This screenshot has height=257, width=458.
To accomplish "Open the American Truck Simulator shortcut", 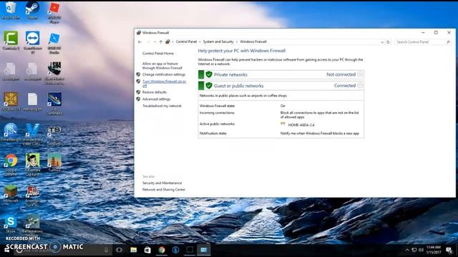I will (32, 196).
